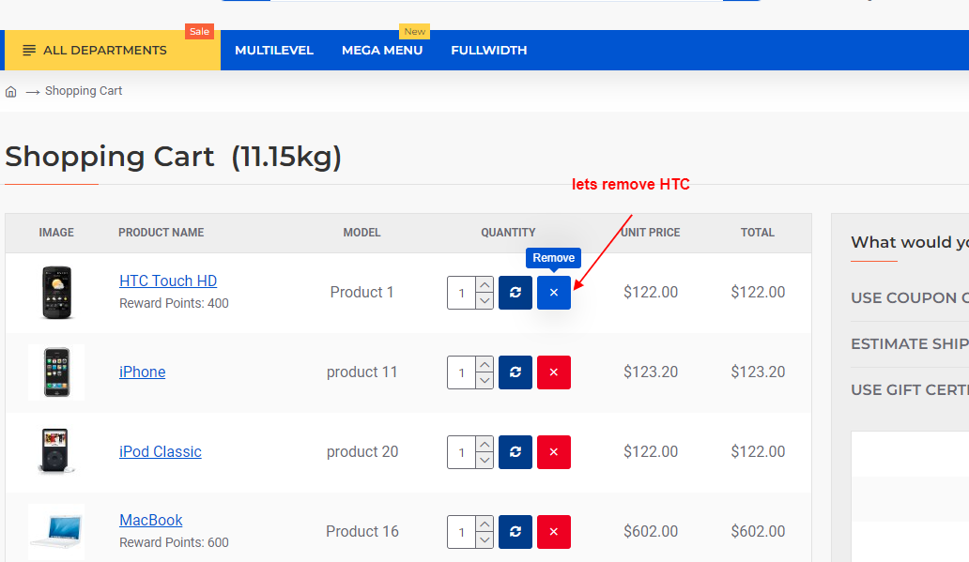Open the iPod Classic product link
The width and height of the screenshot is (969, 562).
pyautogui.click(x=160, y=451)
